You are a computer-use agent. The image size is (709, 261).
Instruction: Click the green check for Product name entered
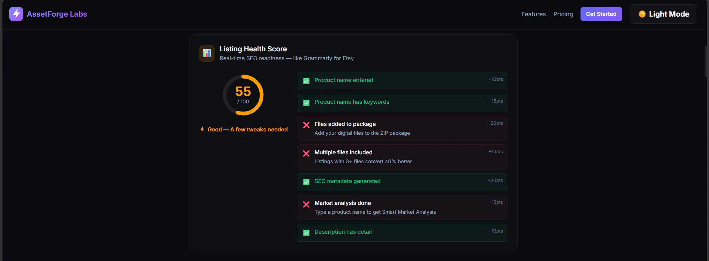(306, 81)
